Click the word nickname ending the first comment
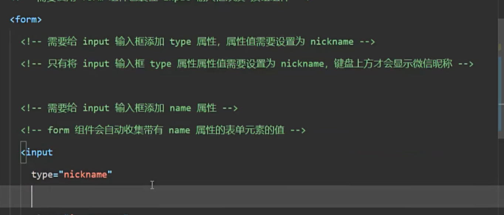Screen dimensions: 504x215 (x=331, y=41)
